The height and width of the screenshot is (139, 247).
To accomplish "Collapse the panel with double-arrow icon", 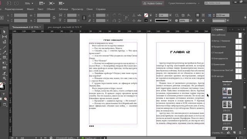I will click(x=239, y=29).
